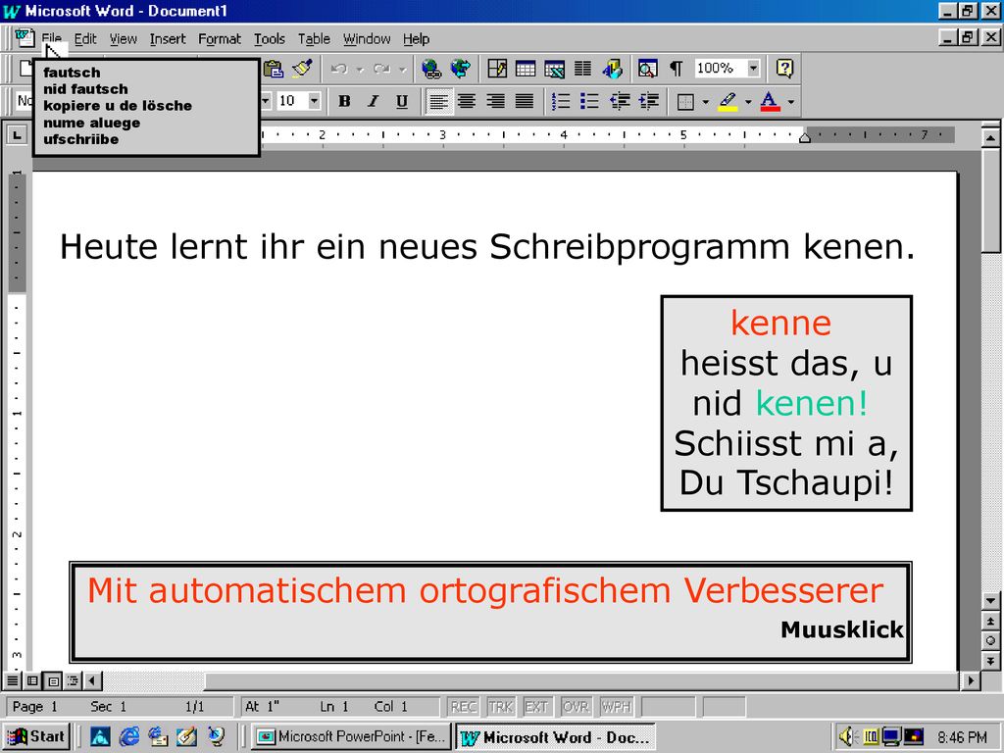Click the Paste clipboard icon
This screenshot has height=753, width=1004.
coord(274,68)
